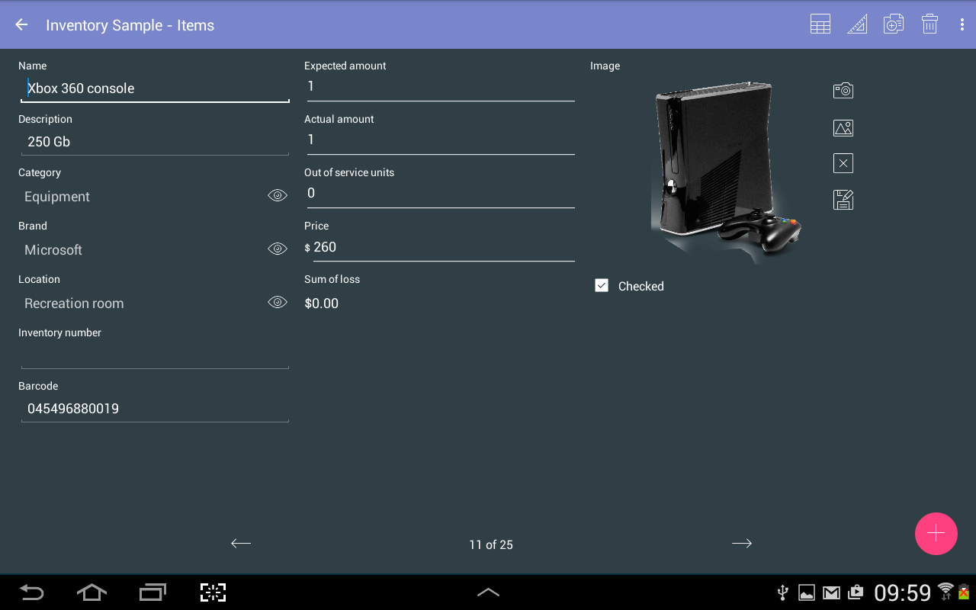Screen dimensions: 976x610
Task: Delete item with the trash icon
Action: tap(929, 24)
